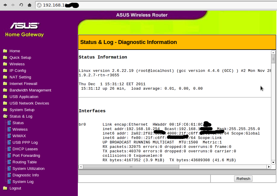Click the folder icon beside USB Network Devices
277x196 pixels.
click(x=5, y=103)
